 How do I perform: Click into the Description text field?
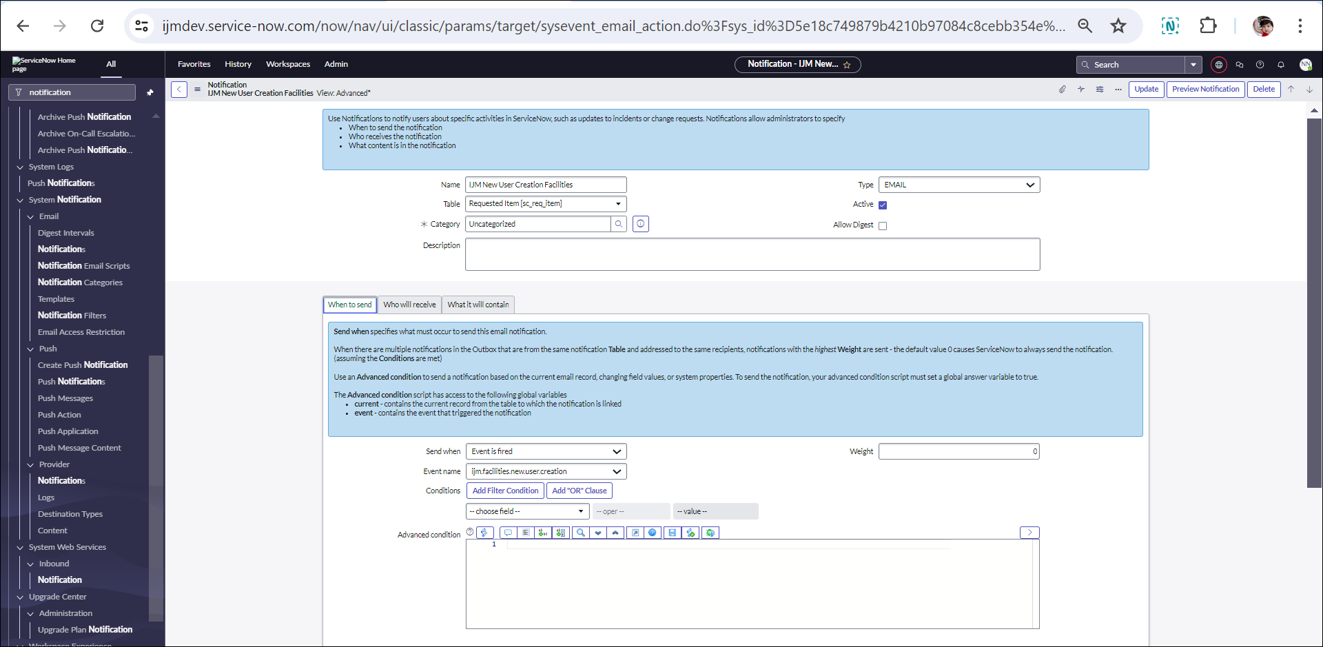(x=752, y=254)
